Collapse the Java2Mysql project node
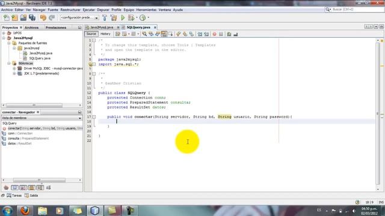The image size is (385, 216). coord(4,38)
